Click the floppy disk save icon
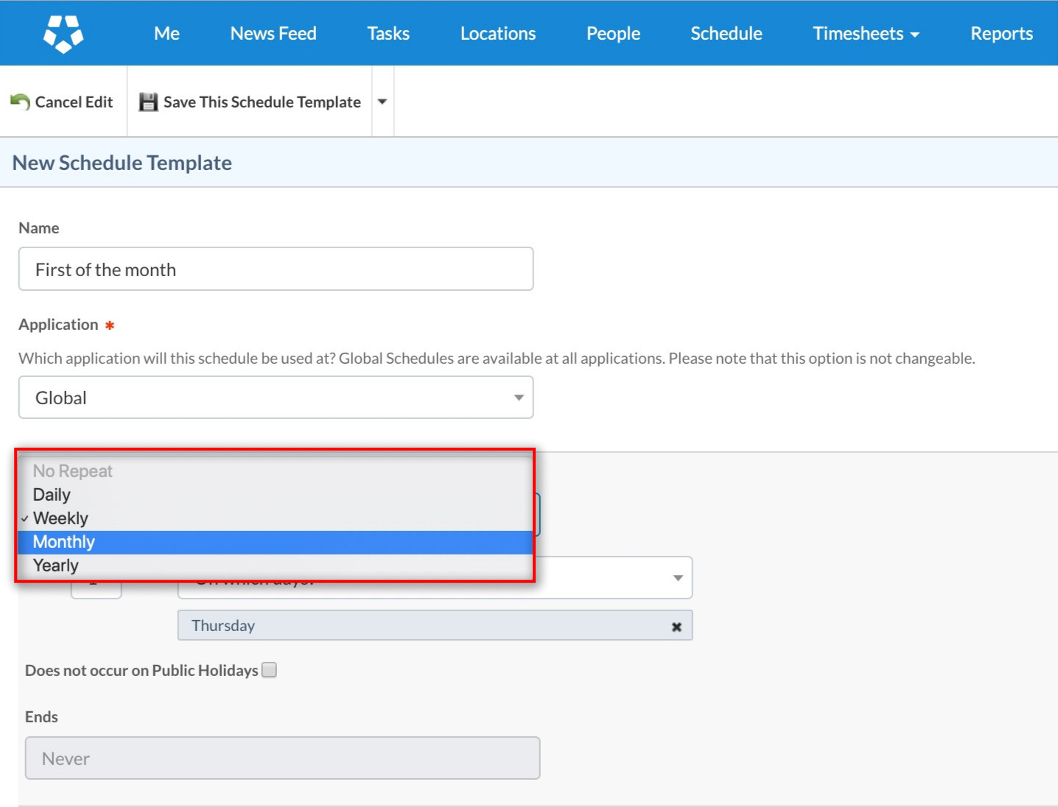1058x807 pixels. click(x=148, y=102)
